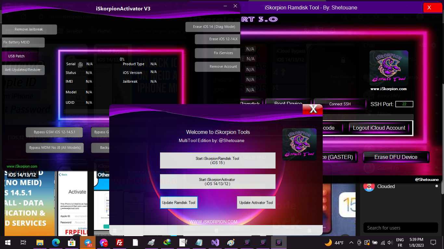Open Microsoft Edge from the taskbar
444x249 pixels.
(56, 243)
